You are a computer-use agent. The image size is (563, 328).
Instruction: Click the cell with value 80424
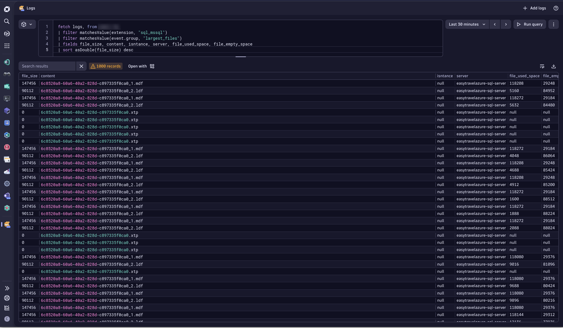[x=549, y=286]
